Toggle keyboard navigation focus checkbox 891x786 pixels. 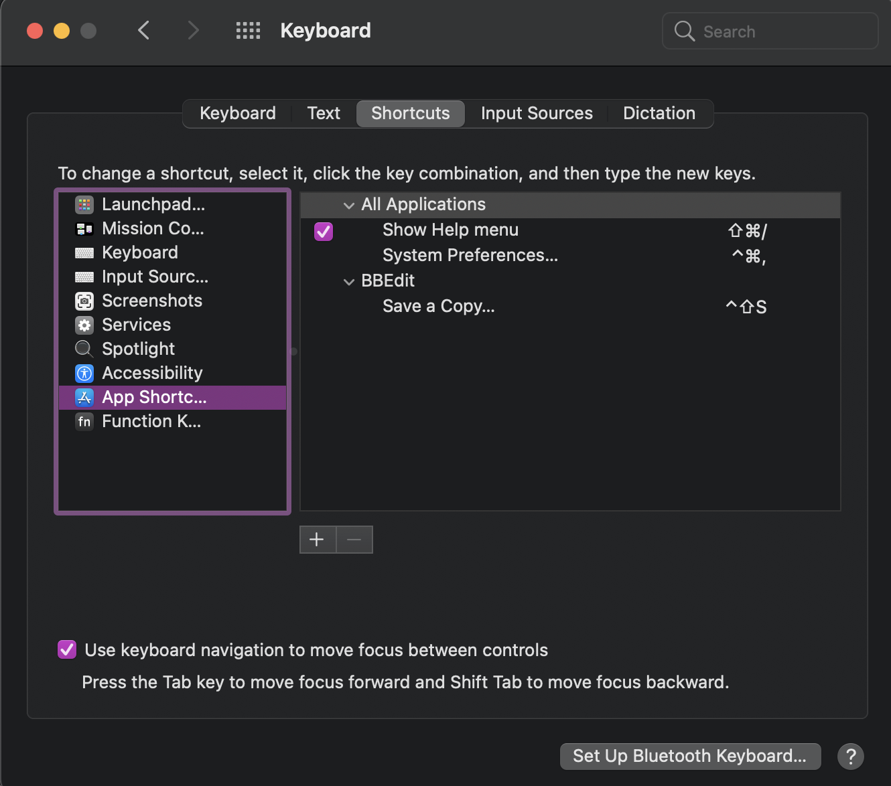(67, 649)
